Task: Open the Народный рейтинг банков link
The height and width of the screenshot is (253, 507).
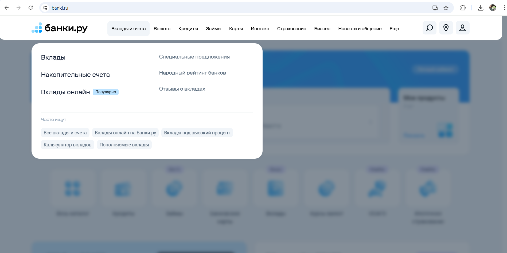Action: (192, 73)
